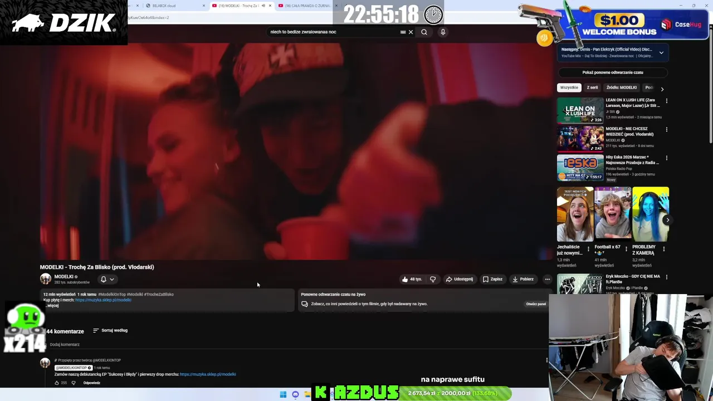The width and height of the screenshot is (713, 401).
Task: Click the video player area
Action: 296,151
